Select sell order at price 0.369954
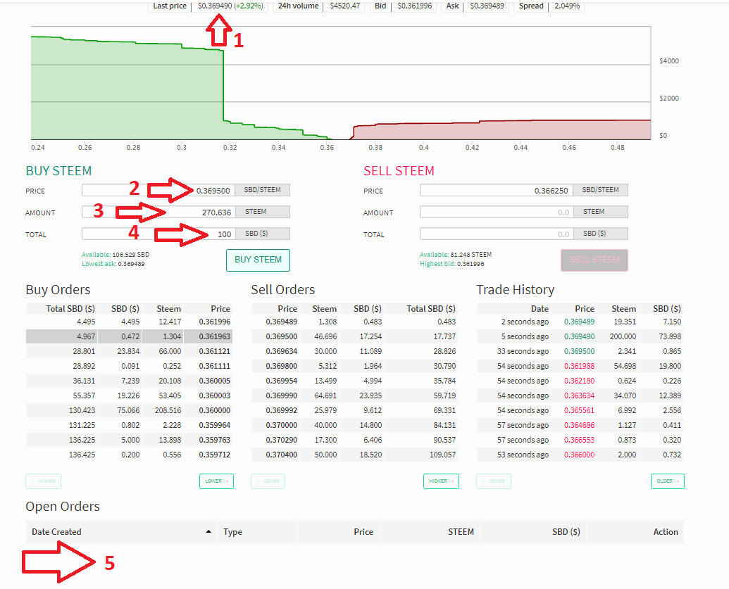The width and height of the screenshot is (729, 589). coord(354,381)
